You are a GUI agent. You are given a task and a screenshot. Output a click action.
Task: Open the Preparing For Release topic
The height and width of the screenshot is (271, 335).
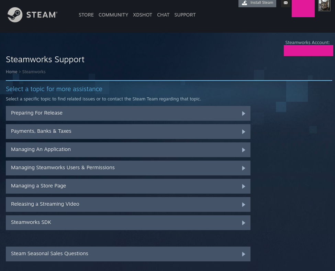pos(128,113)
